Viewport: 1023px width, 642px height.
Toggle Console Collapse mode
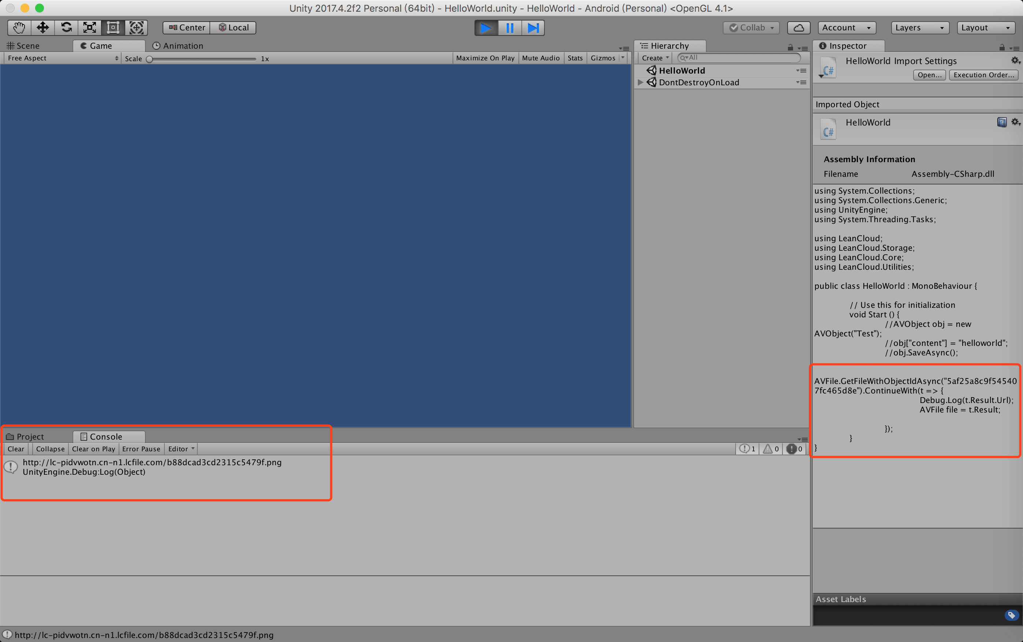50,449
